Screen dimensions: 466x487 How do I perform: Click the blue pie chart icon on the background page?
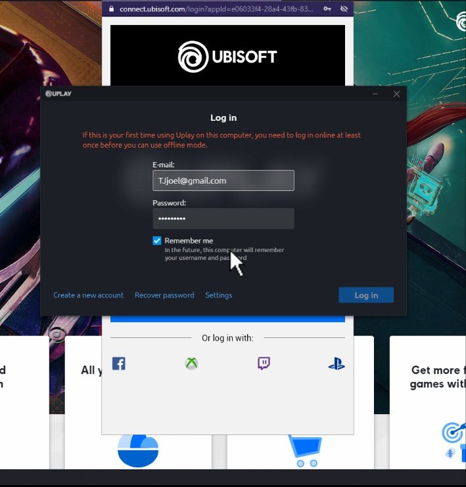[x=138, y=450]
